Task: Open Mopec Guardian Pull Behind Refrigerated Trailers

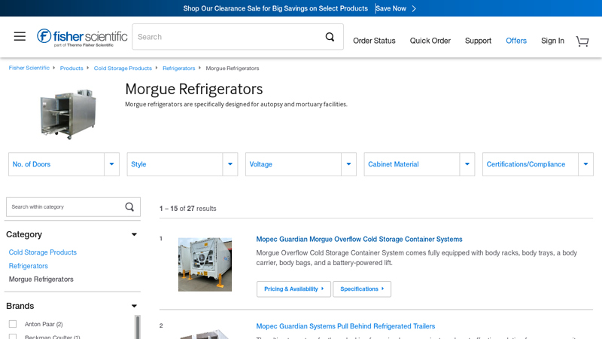Action: [345, 326]
